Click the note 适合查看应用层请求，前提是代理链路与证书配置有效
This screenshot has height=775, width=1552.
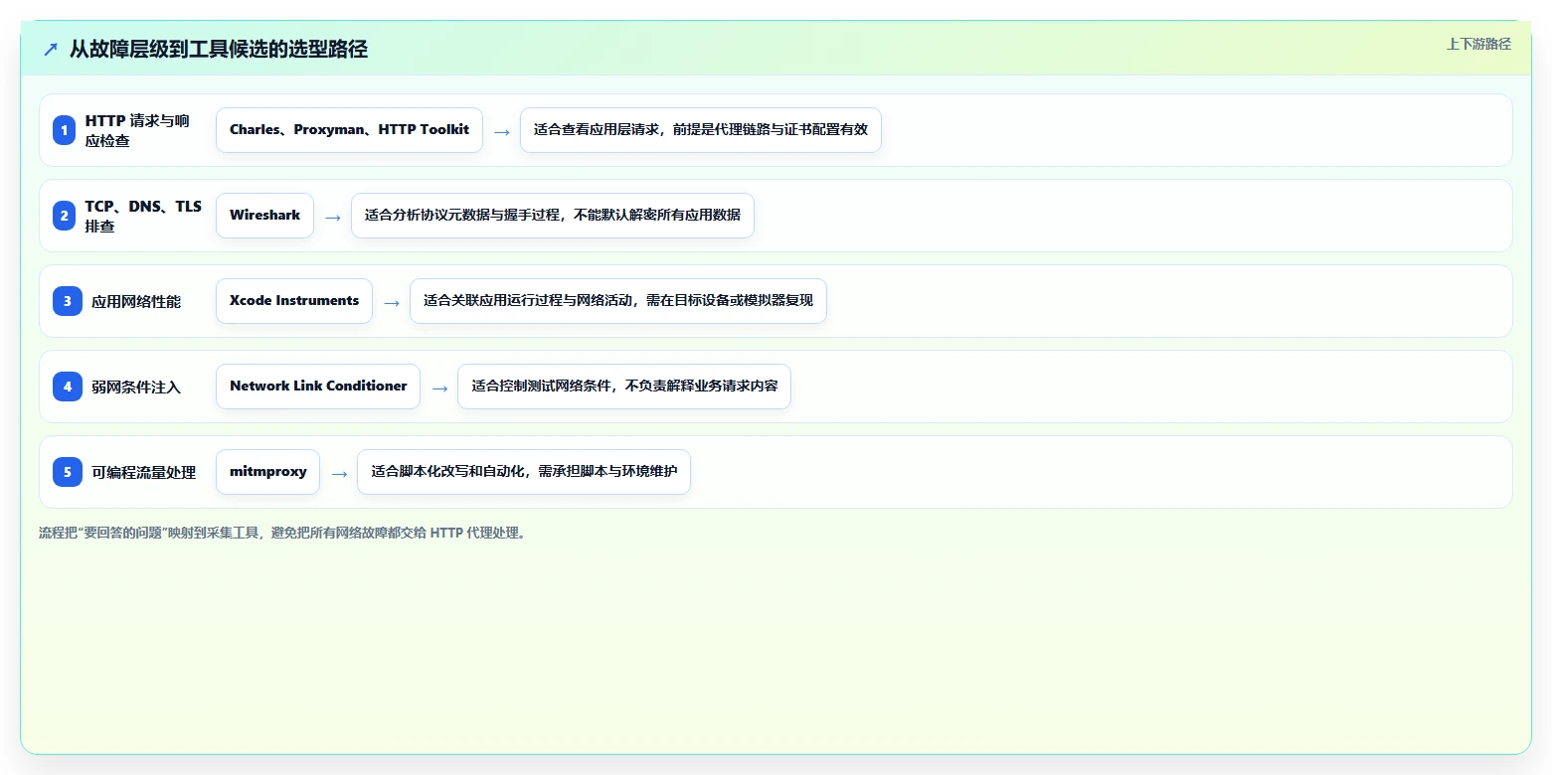(701, 130)
